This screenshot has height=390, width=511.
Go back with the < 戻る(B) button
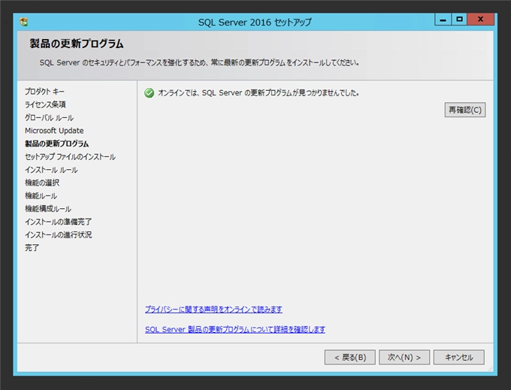350,358
